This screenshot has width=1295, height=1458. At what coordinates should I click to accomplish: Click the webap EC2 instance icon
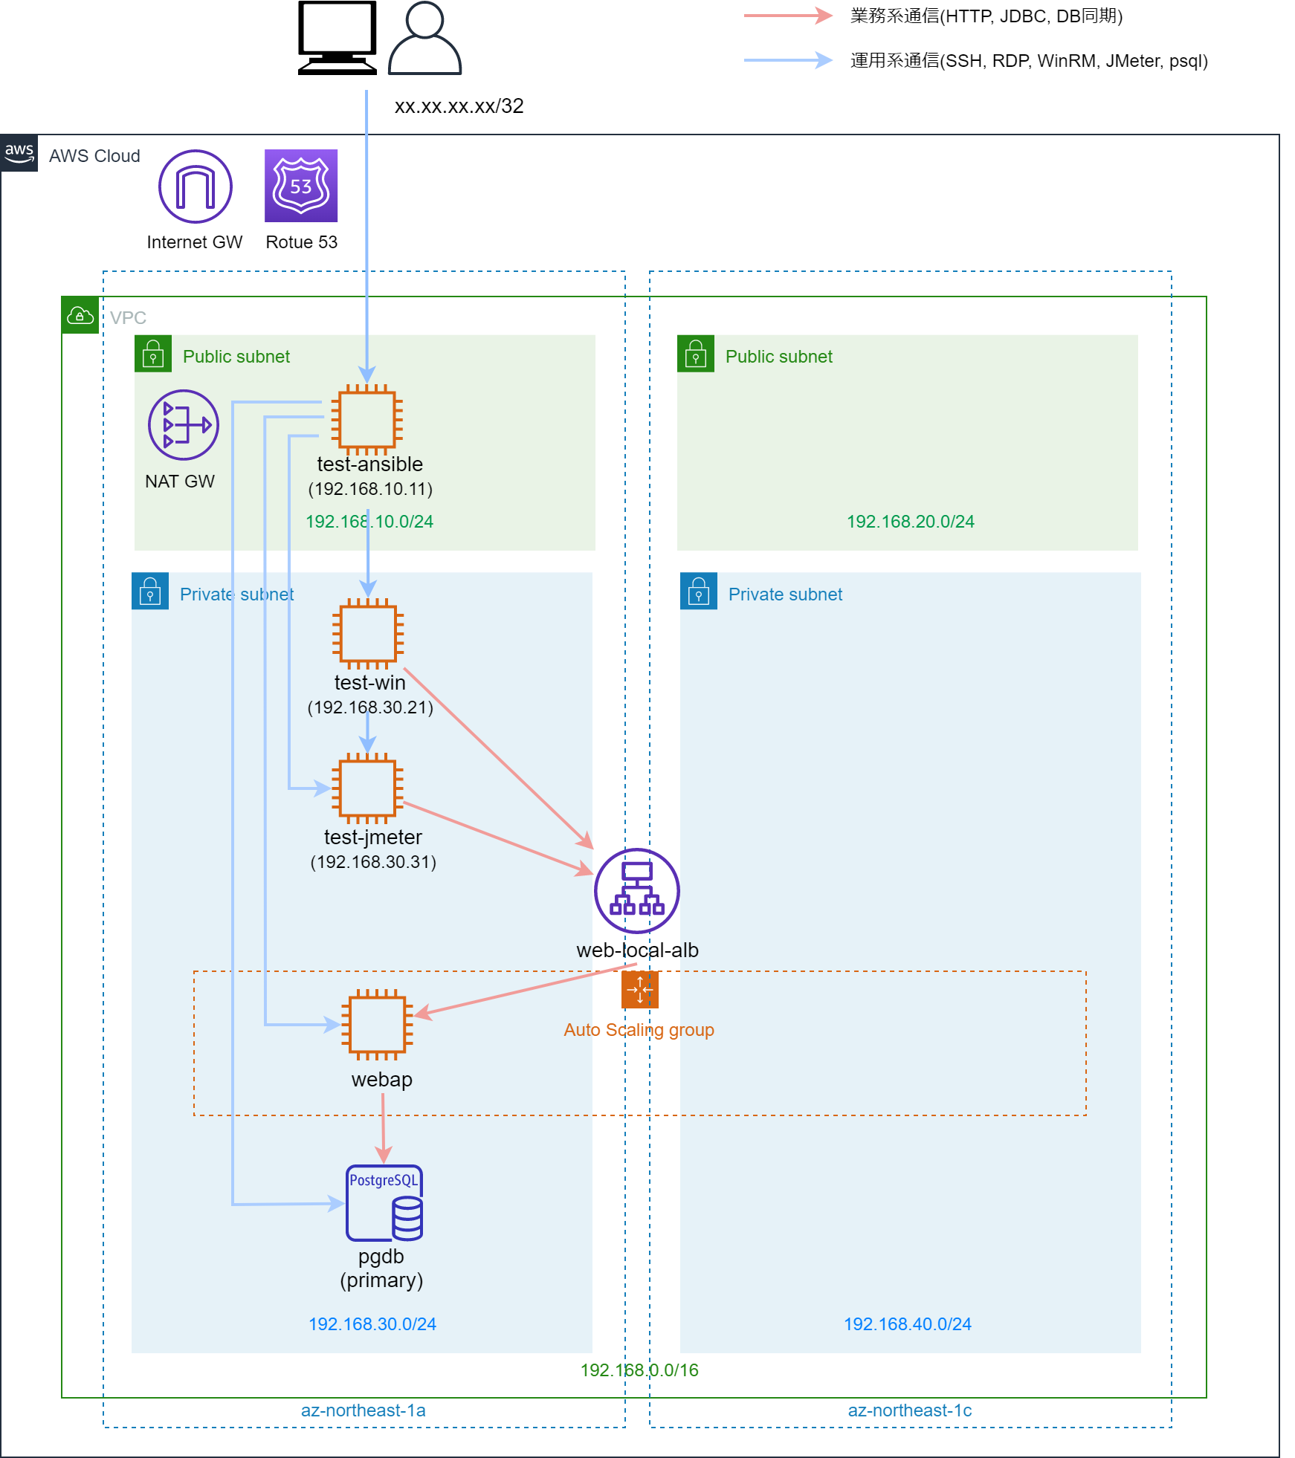[377, 1025]
